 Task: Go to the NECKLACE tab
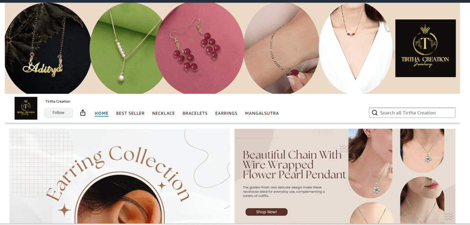click(163, 113)
